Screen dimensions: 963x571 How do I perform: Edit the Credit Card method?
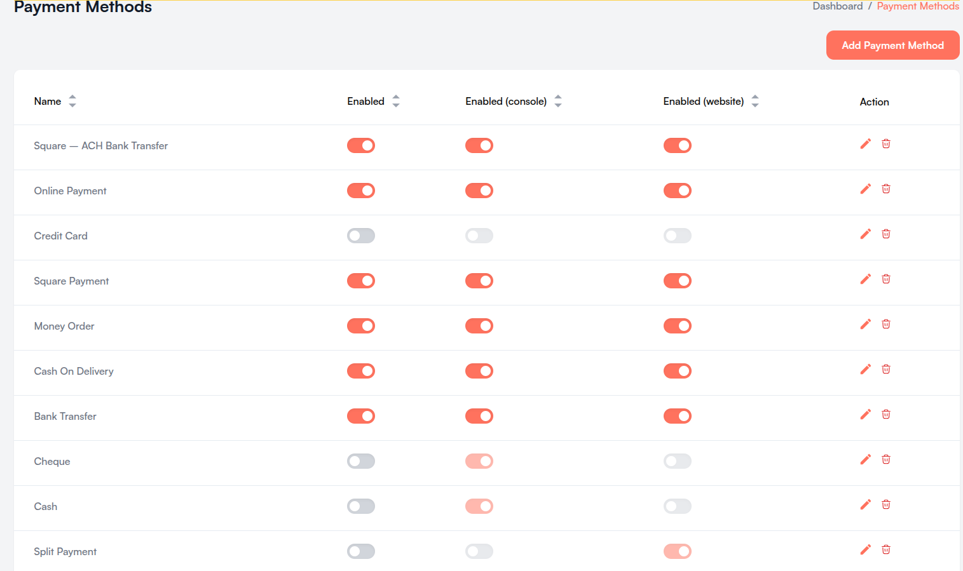(x=865, y=234)
